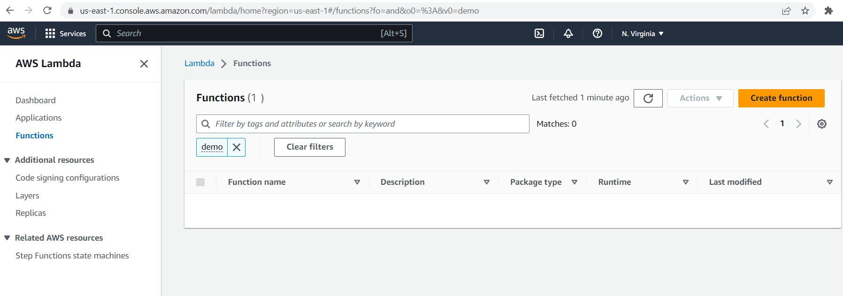The height and width of the screenshot is (296, 843).
Task: Open N. Virginia region selector
Action: coord(642,33)
